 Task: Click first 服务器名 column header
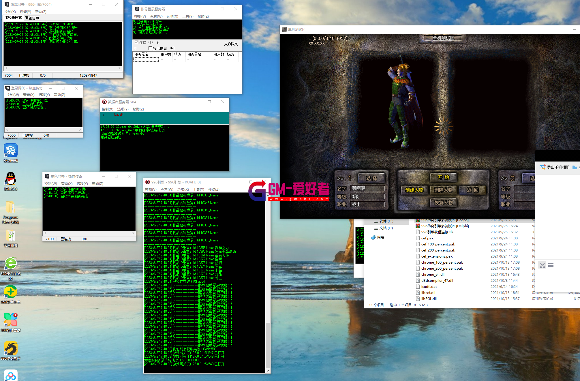[x=146, y=54]
